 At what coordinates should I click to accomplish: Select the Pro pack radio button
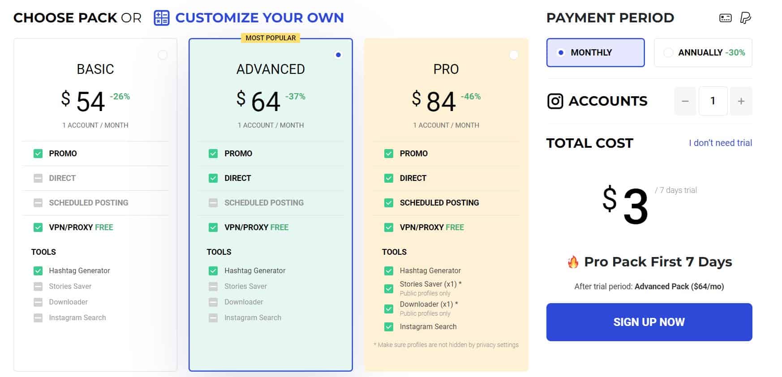point(514,55)
